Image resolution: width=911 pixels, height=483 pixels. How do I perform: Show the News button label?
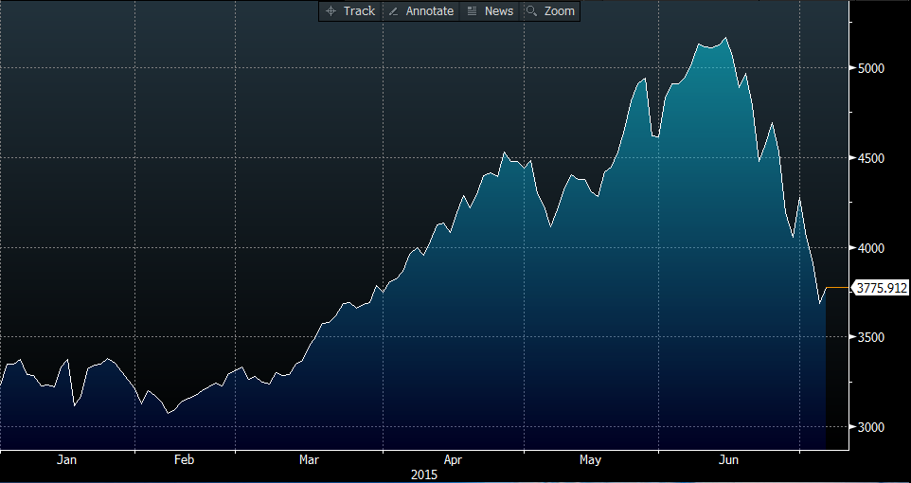point(499,11)
